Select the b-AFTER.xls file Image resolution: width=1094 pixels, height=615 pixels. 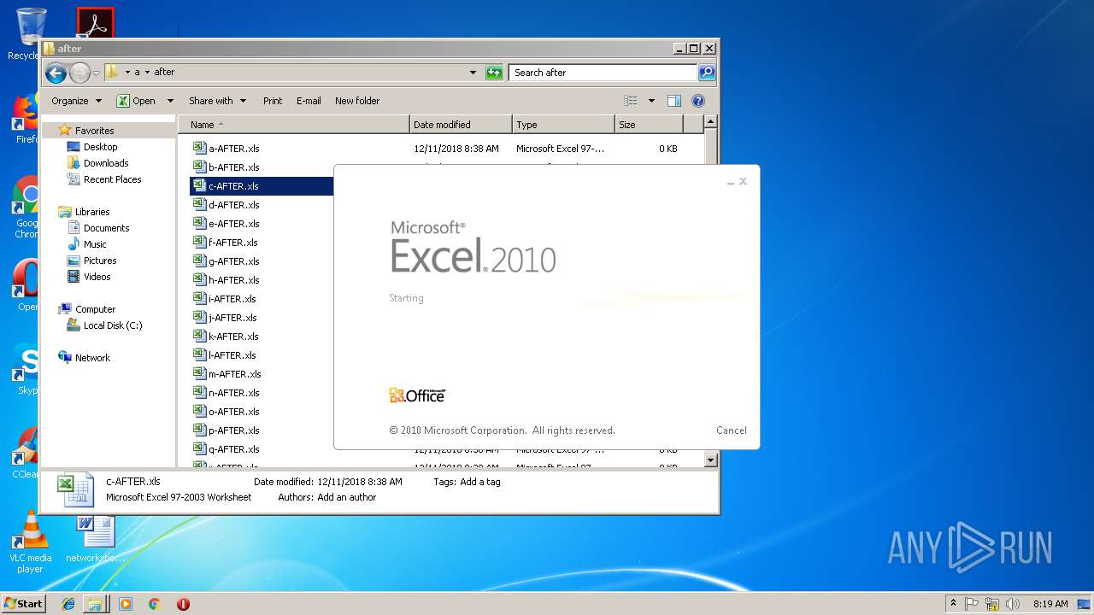click(x=233, y=167)
